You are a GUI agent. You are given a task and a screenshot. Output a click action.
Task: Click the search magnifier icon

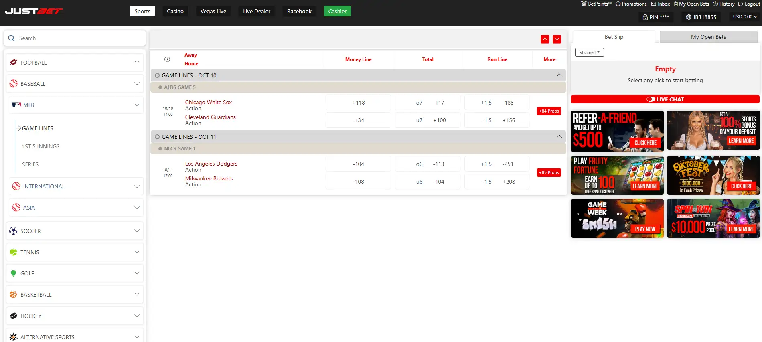point(12,38)
